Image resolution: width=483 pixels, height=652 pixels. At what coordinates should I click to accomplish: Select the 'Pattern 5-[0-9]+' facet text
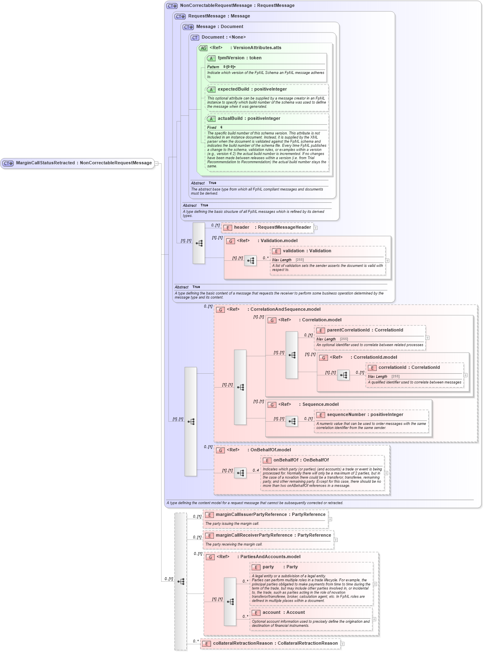(222, 67)
